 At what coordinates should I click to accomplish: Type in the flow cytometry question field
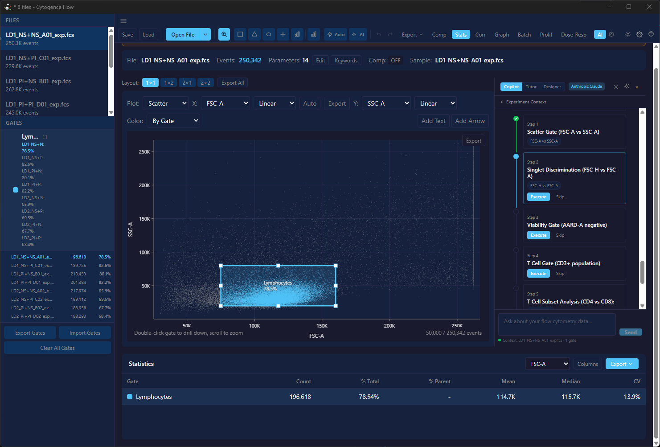click(x=556, y=324)
